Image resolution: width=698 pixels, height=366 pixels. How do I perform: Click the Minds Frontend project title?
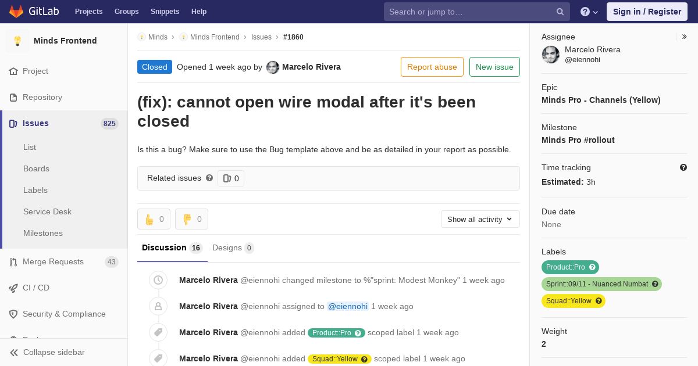tap(65, 41)
